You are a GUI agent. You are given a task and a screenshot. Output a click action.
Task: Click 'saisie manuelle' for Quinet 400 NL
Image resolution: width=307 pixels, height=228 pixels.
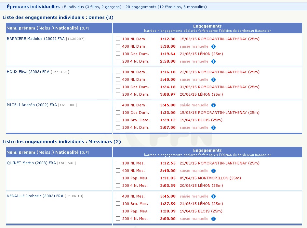pyautogui.click(x=194, y=171)
